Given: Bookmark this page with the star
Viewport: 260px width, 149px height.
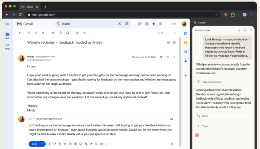Looking at the screenshot, I should coord(217,14).
